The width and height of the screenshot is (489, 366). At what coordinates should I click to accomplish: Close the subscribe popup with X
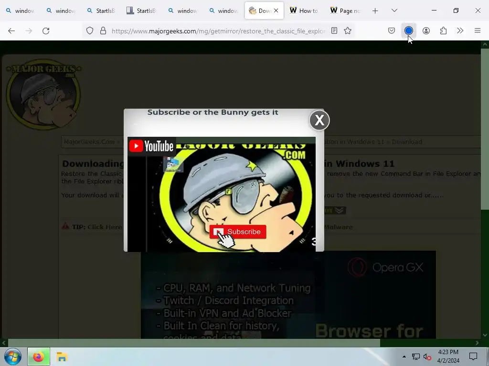pos(319,120)
